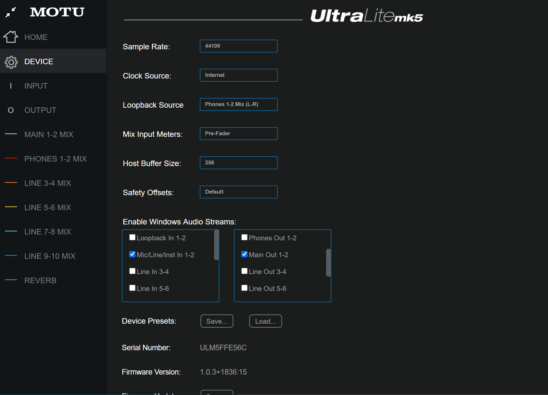Enable Line In 3-4 stream
548x395 pixels.
click(x=132, y=271)
